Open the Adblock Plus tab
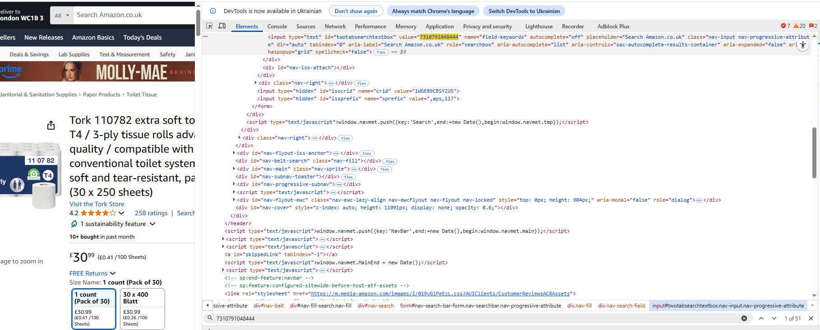 point(613,27)
